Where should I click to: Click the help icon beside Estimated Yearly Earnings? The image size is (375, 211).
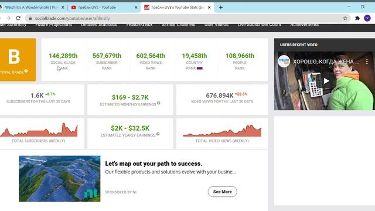pyautogui.click(x=158, y=134)
